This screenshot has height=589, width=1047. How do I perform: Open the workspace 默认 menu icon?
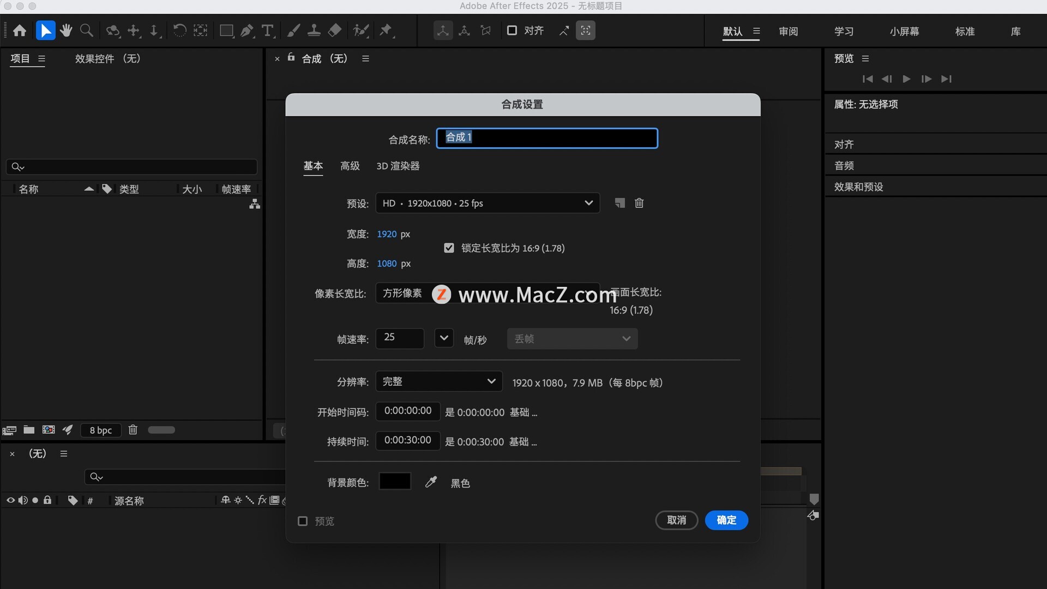tap(756, 31)
